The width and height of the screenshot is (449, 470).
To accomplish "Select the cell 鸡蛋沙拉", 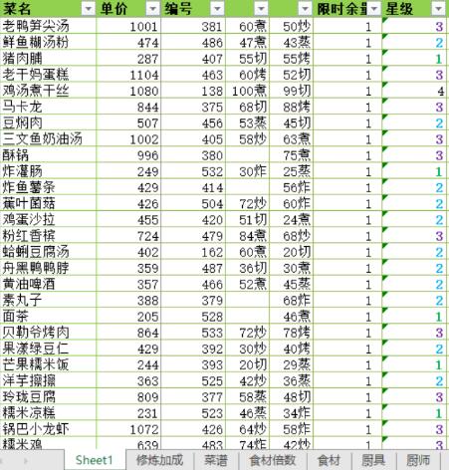I will (48, 220).
